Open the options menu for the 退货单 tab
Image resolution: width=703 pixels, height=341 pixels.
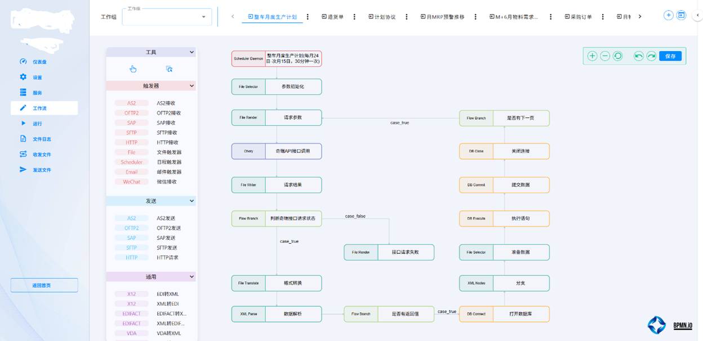[354, 17]
